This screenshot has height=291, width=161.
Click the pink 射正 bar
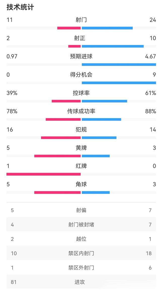pos(74,46)
